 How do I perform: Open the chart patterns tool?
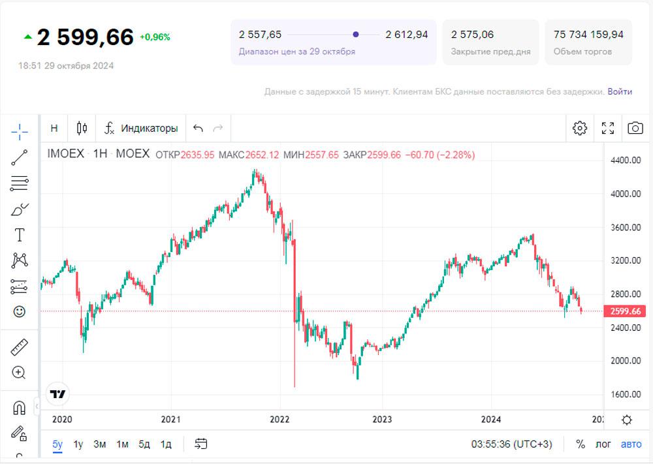point(20,260)
